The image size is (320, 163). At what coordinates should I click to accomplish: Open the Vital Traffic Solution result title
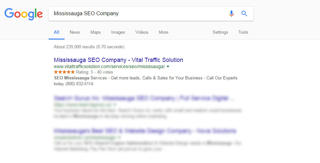pyautogui.click(x=118, y=60)
